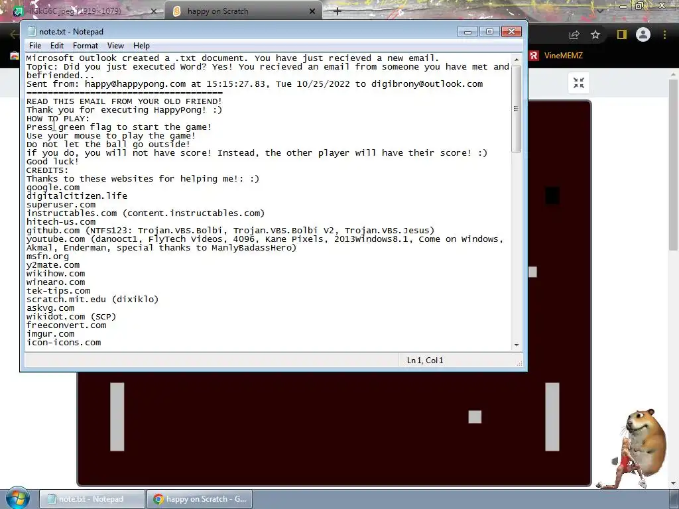Click the Chrome window restore button
Image resolution: width=679 pixels, height=509 pixels.
(x=640, y=5)
